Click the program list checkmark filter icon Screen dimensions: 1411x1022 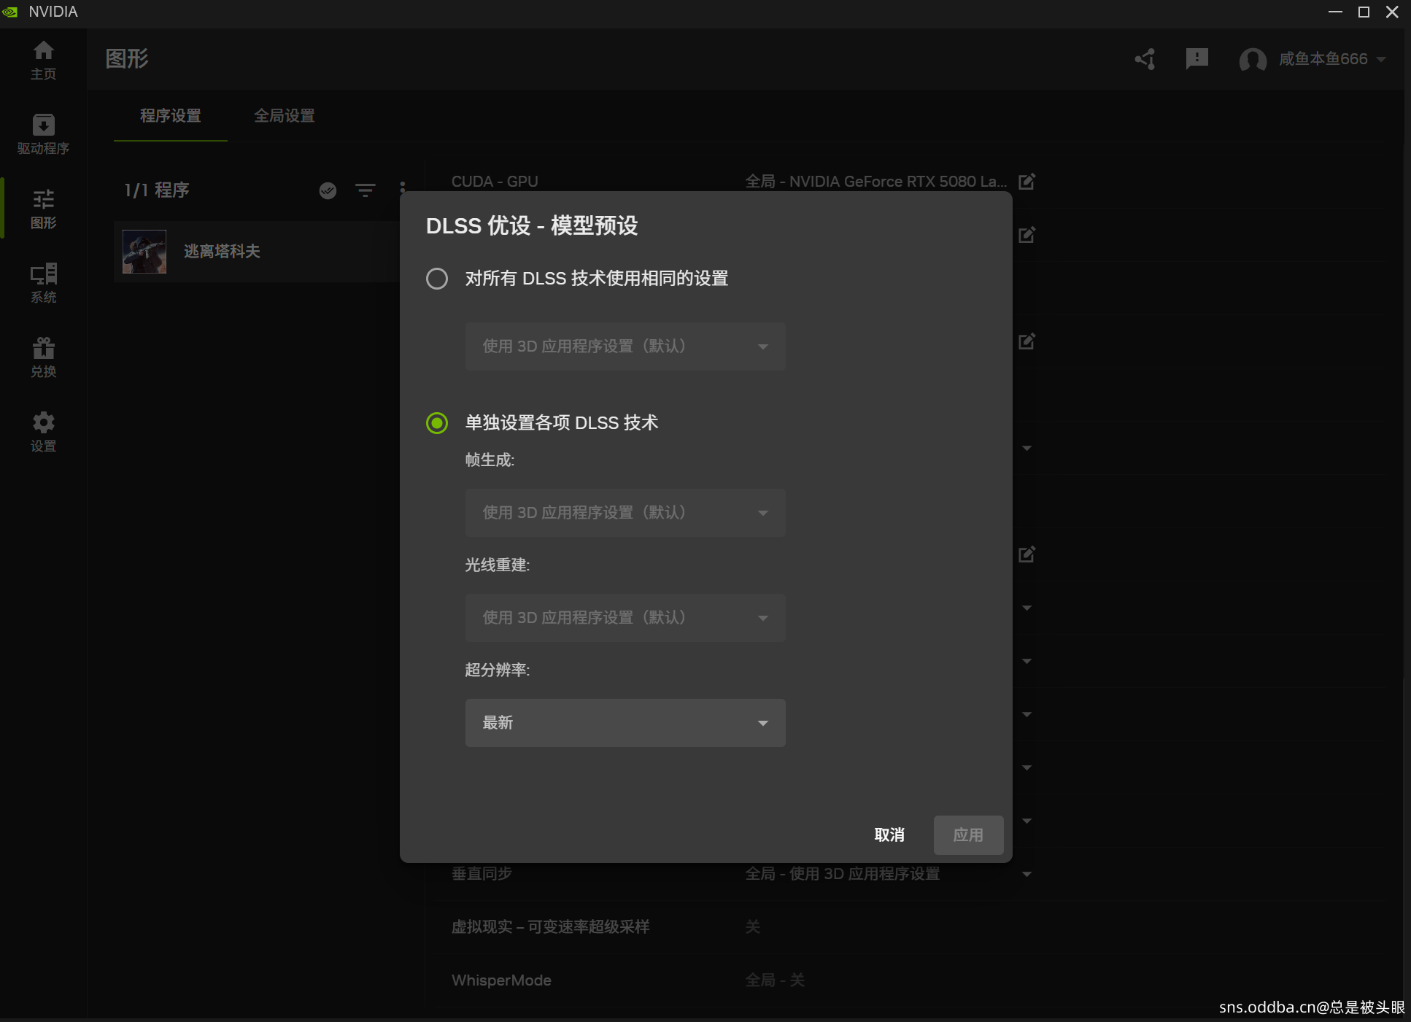[x=328, y=190]
